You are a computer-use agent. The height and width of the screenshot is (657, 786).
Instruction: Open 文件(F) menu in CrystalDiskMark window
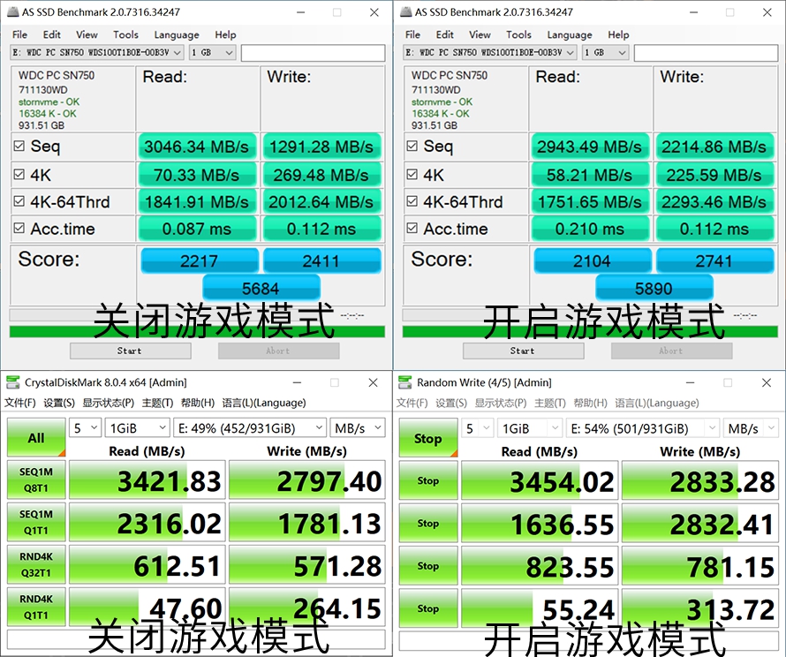(x=20, y=403)
